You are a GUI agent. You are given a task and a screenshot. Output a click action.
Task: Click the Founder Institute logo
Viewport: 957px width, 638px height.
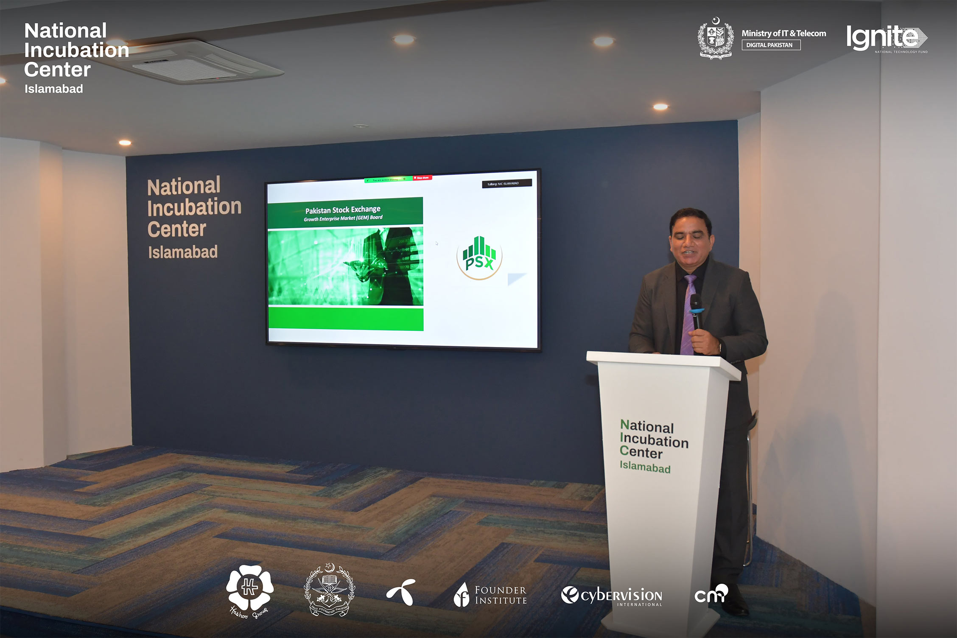490,594
